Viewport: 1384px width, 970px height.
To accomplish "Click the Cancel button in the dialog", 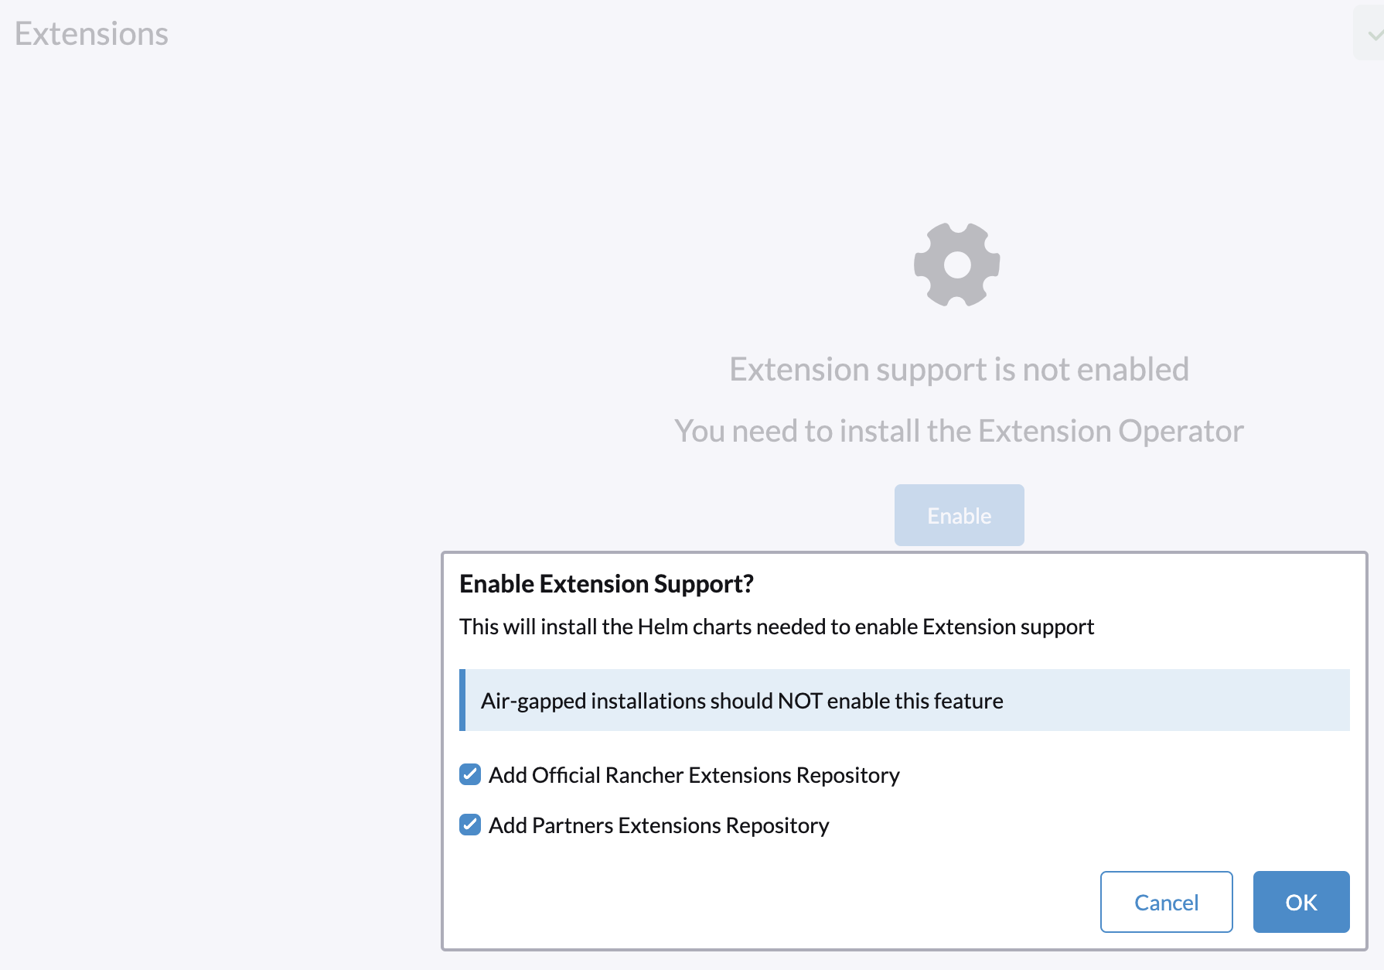I will coord(1166,902).
